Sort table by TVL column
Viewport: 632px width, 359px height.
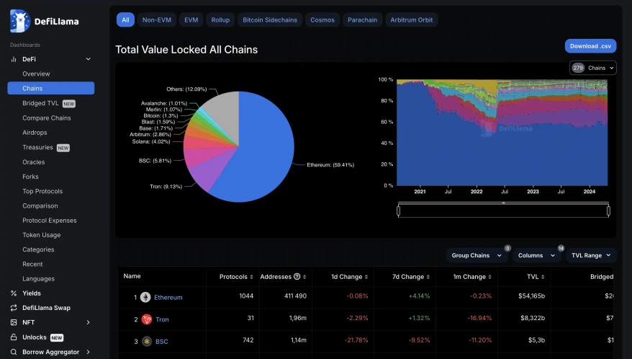pyautogui.click(x=532, y=277)
